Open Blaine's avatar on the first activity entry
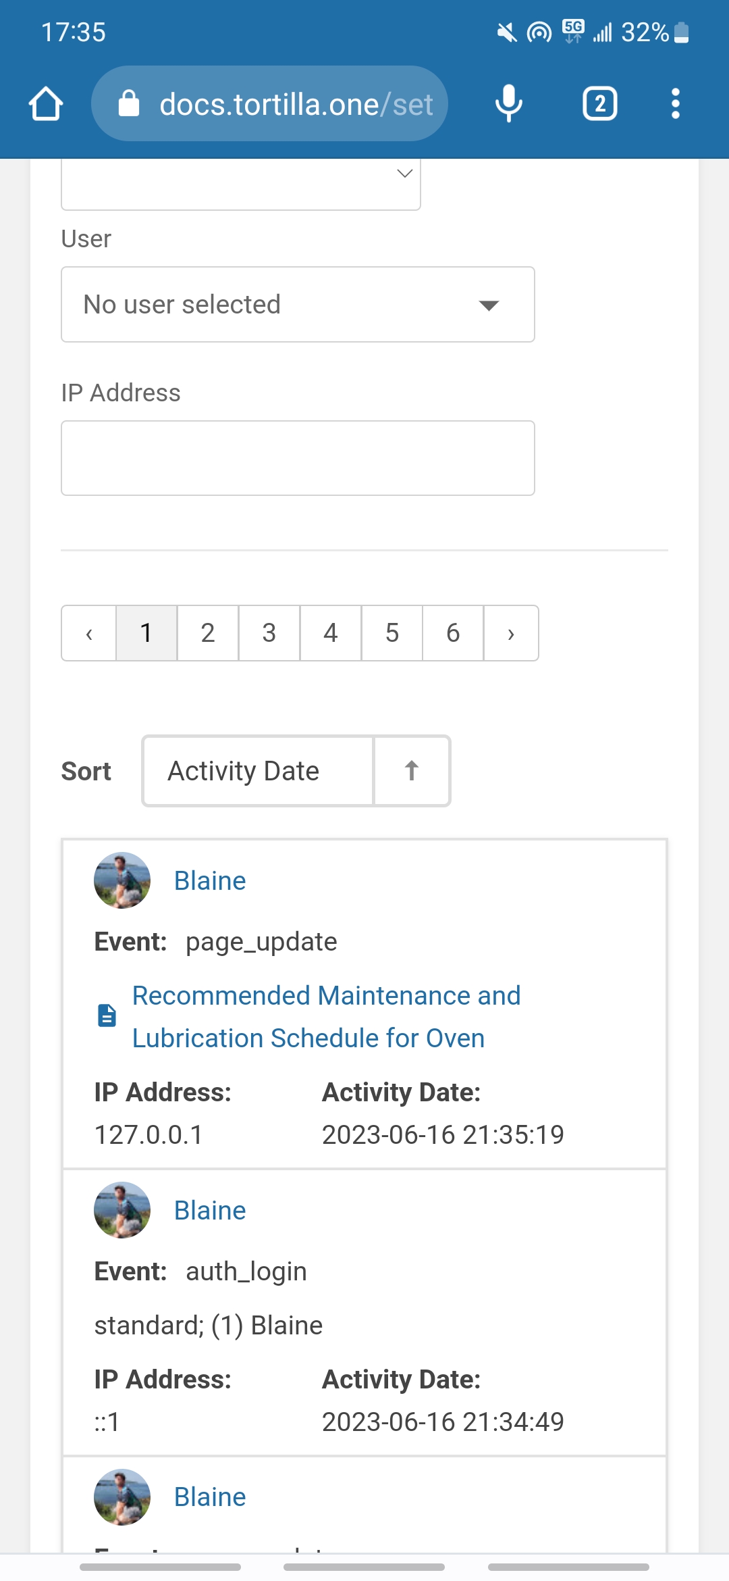Image resolution: width=729 pixels, height=1581 pixels. click(122, 880)
